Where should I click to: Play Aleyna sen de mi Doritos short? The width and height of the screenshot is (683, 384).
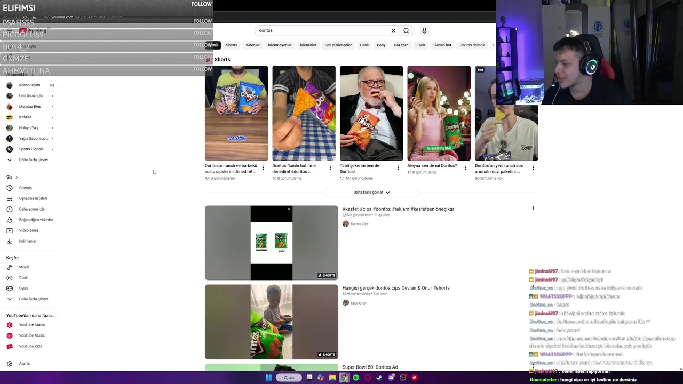coord(439,113)
